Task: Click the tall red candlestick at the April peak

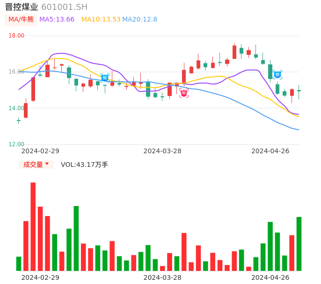Action: click(234, 52)
